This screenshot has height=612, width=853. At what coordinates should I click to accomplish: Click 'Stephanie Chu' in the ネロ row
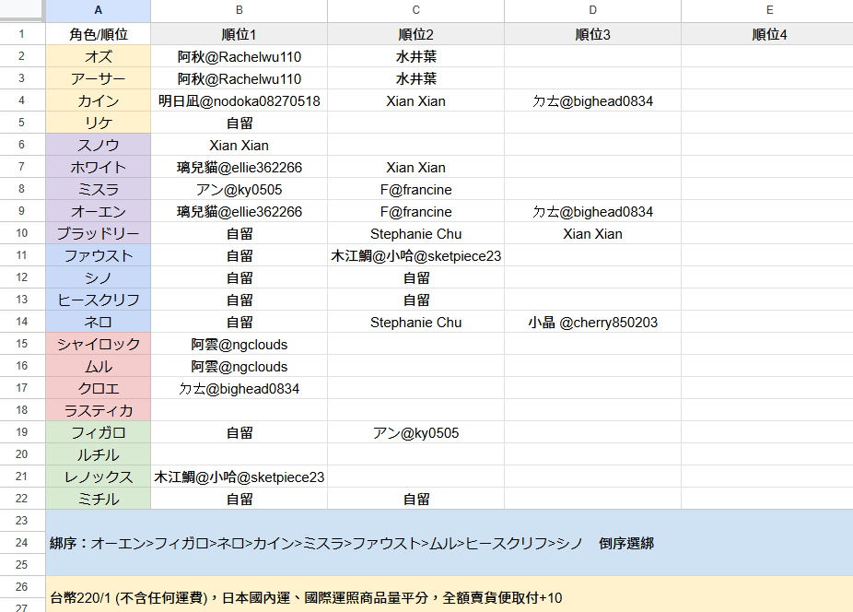pyautogui.click(x=415, y=323)
